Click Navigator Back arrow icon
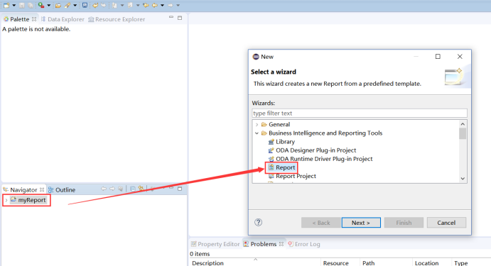 click(x=104, y=189)
